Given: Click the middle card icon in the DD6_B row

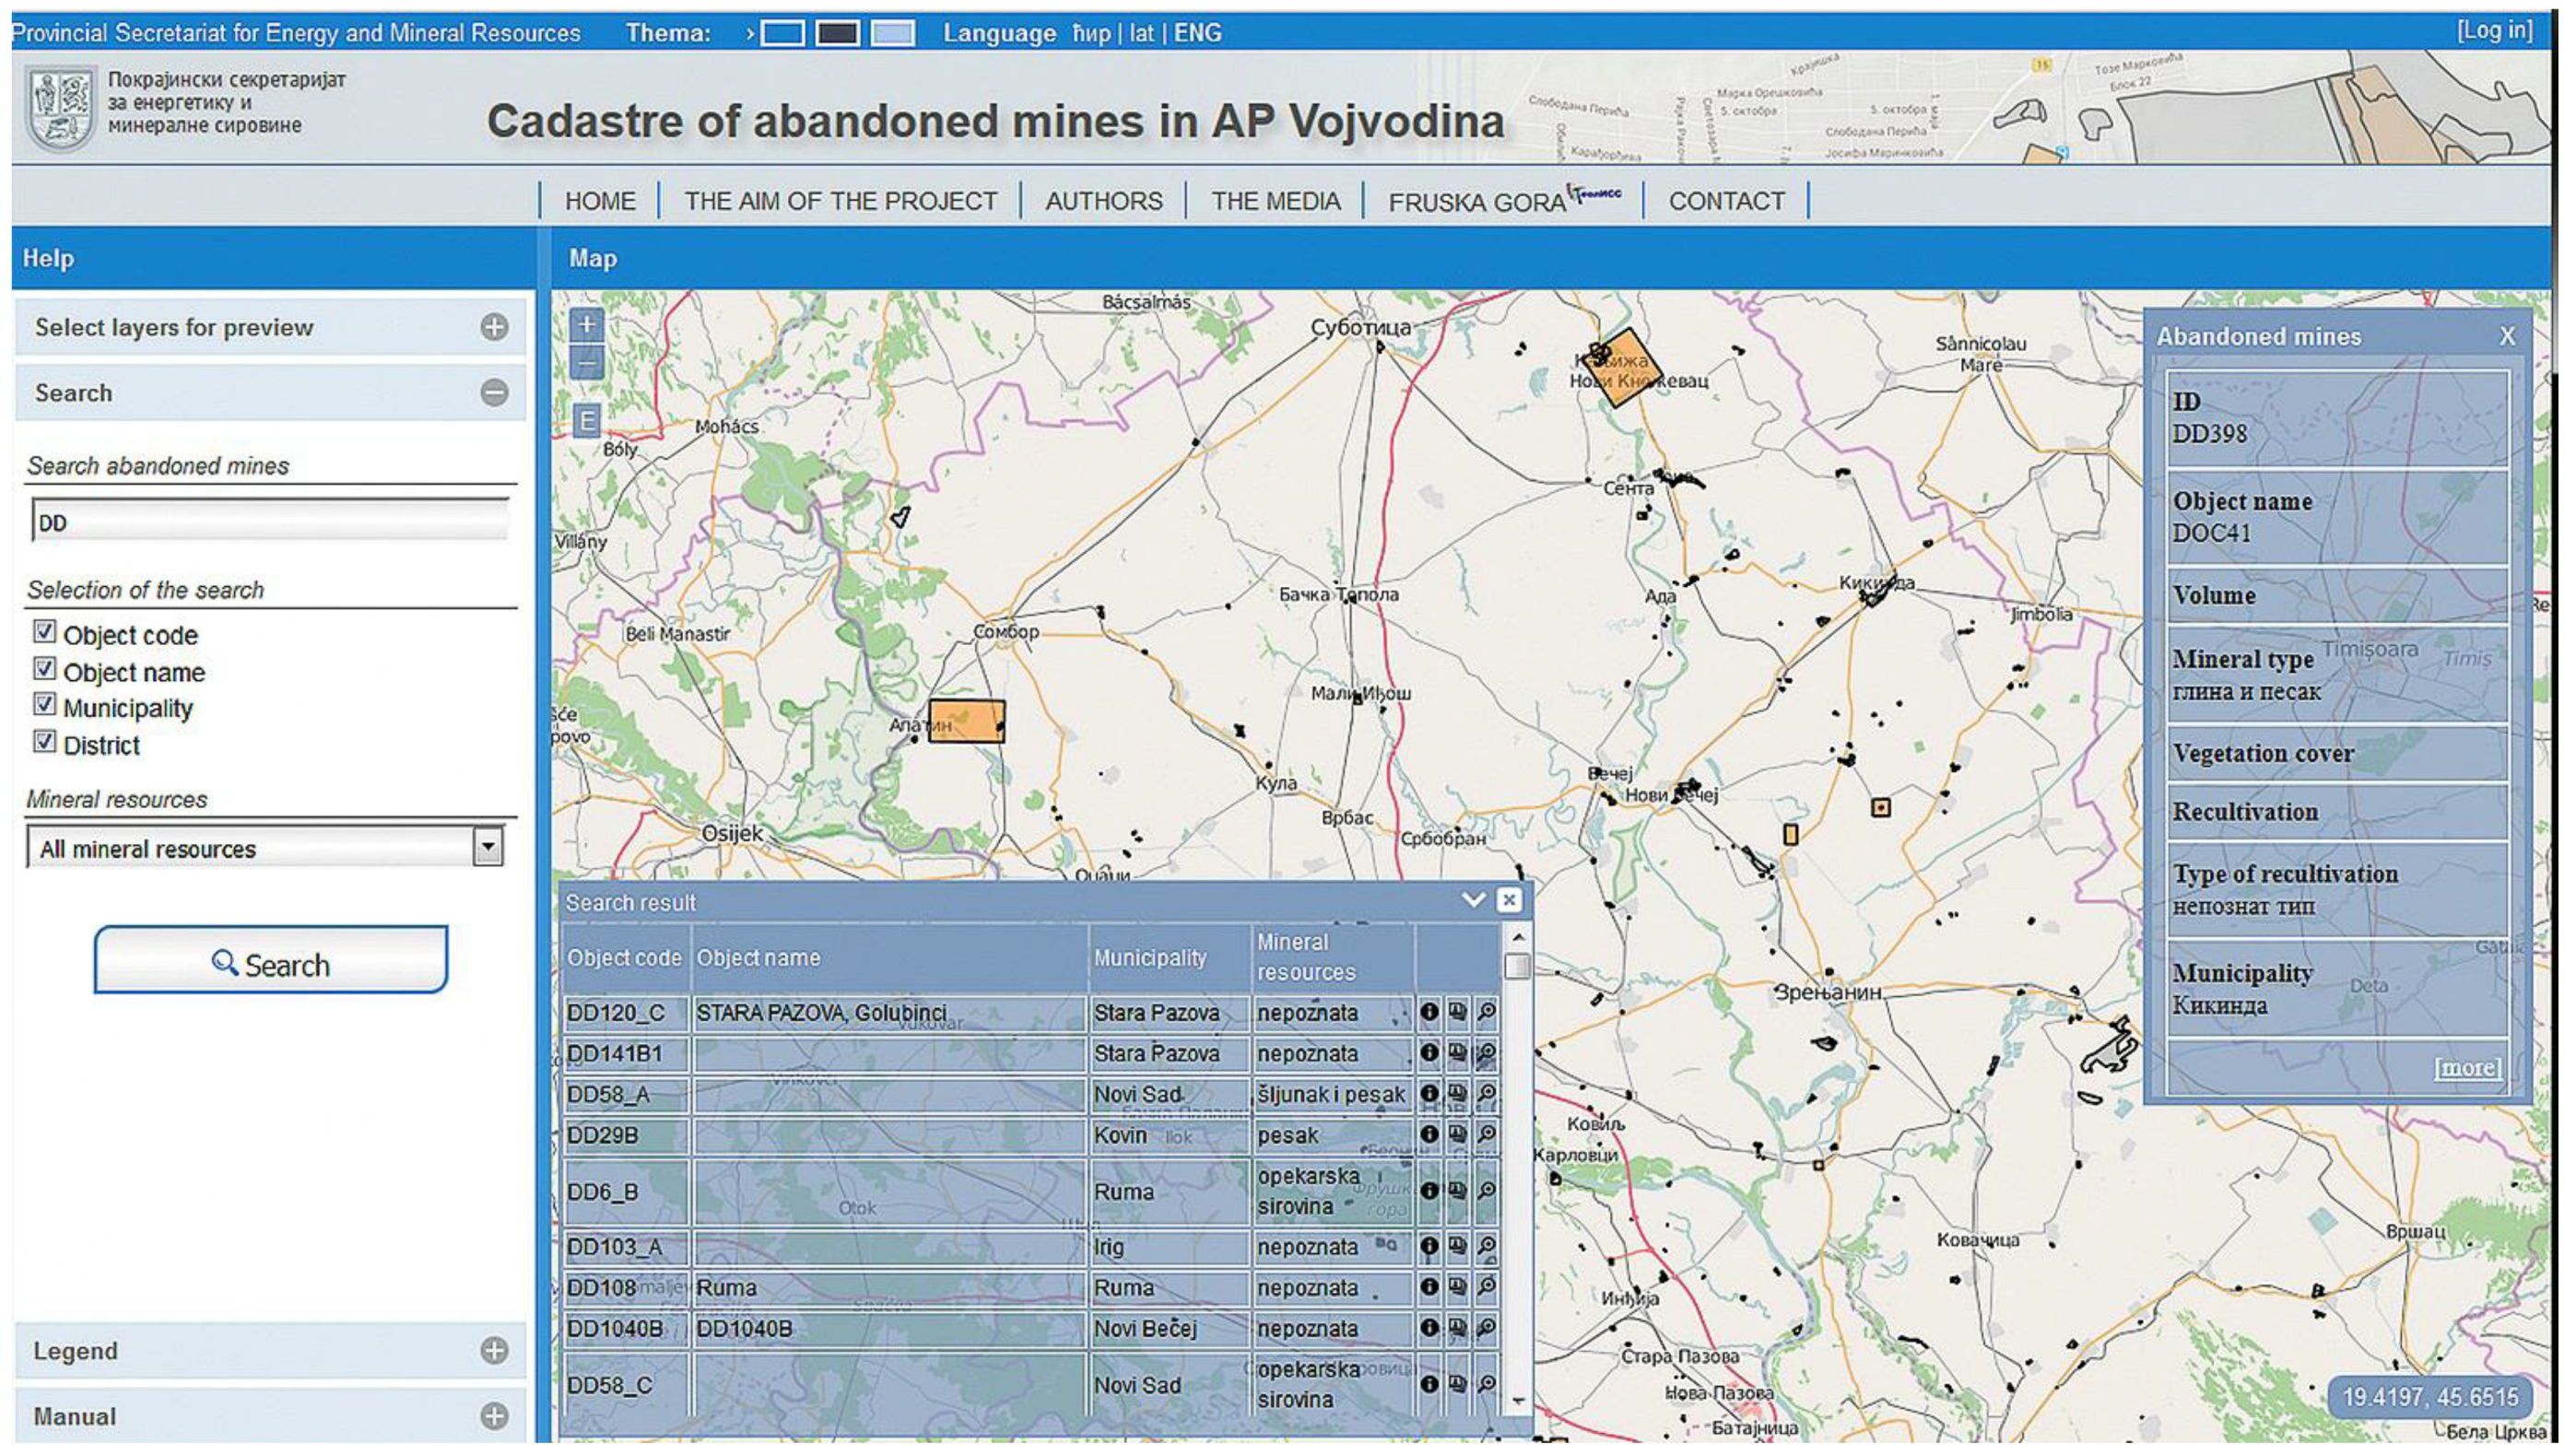Looking at the screenshot, I should (1458, 1191).
